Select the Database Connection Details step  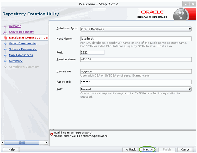pos(29,38)
